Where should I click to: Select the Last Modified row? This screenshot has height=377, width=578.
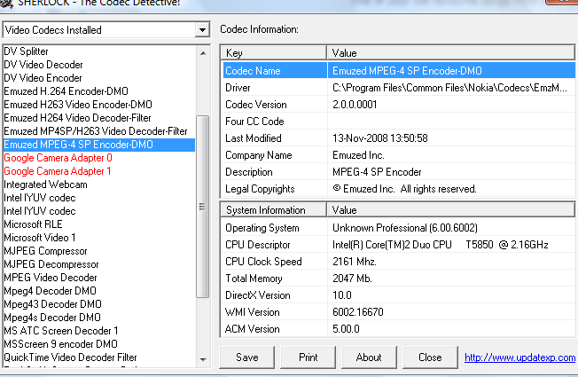pos(399,138)
